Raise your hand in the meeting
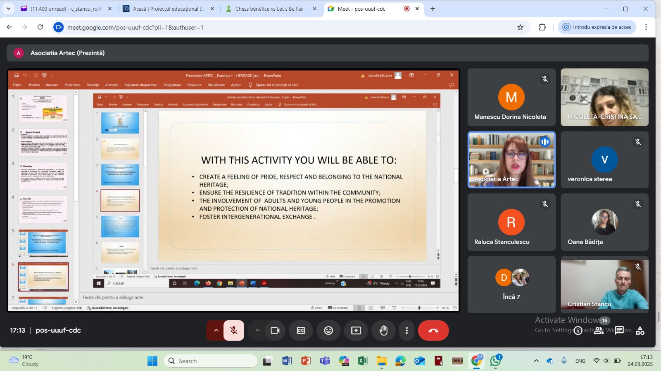Image resolution: width=661 pixels, height=371 pixels. pos(383,331)
